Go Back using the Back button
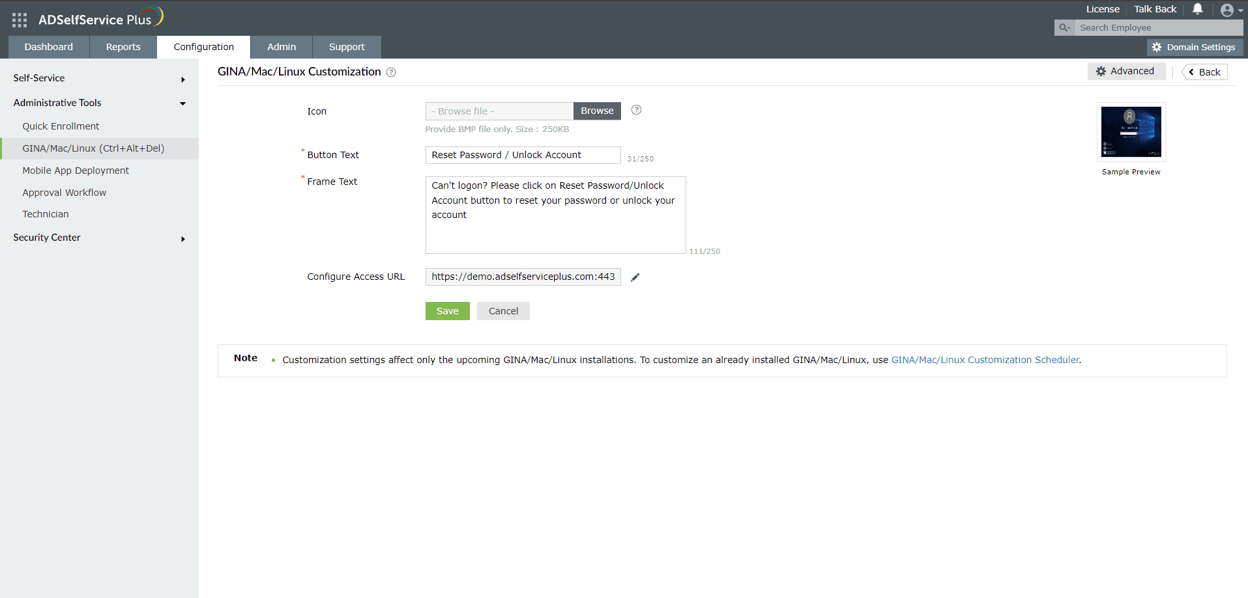This screenshot has width=1248, height=598. pyautogui.click(x=1204, y=72)
